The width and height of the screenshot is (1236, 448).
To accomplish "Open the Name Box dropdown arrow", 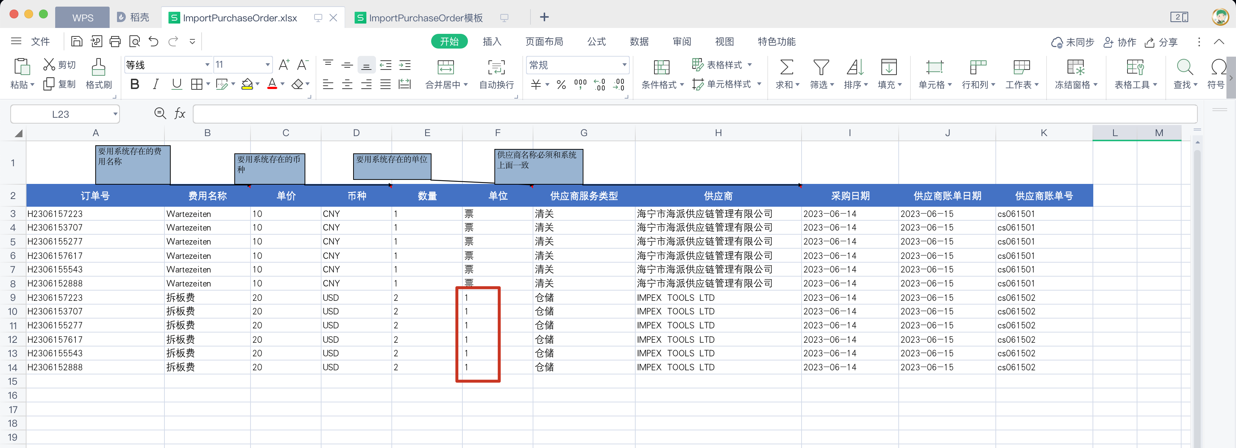I will click(115, 114).
